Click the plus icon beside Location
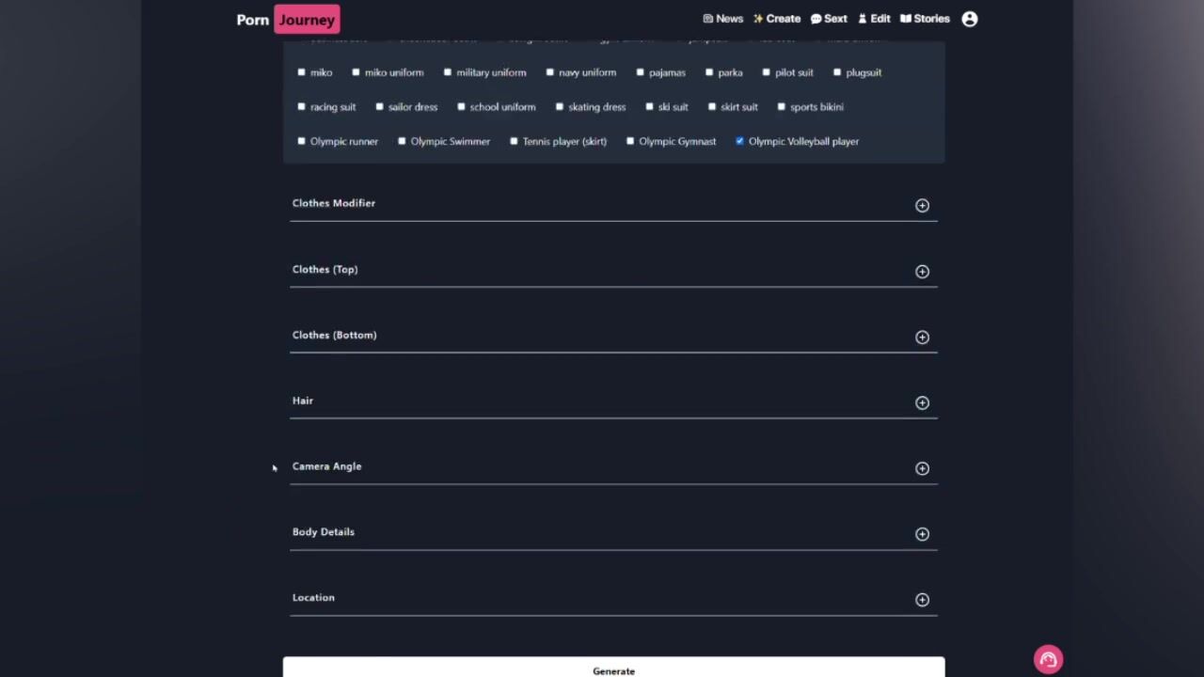 click(x=922, y=600)
